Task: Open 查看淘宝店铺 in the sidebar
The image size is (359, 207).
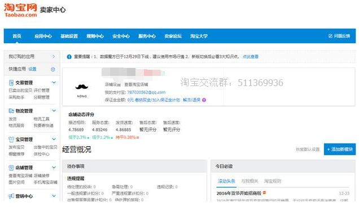Action: point(20,175)
